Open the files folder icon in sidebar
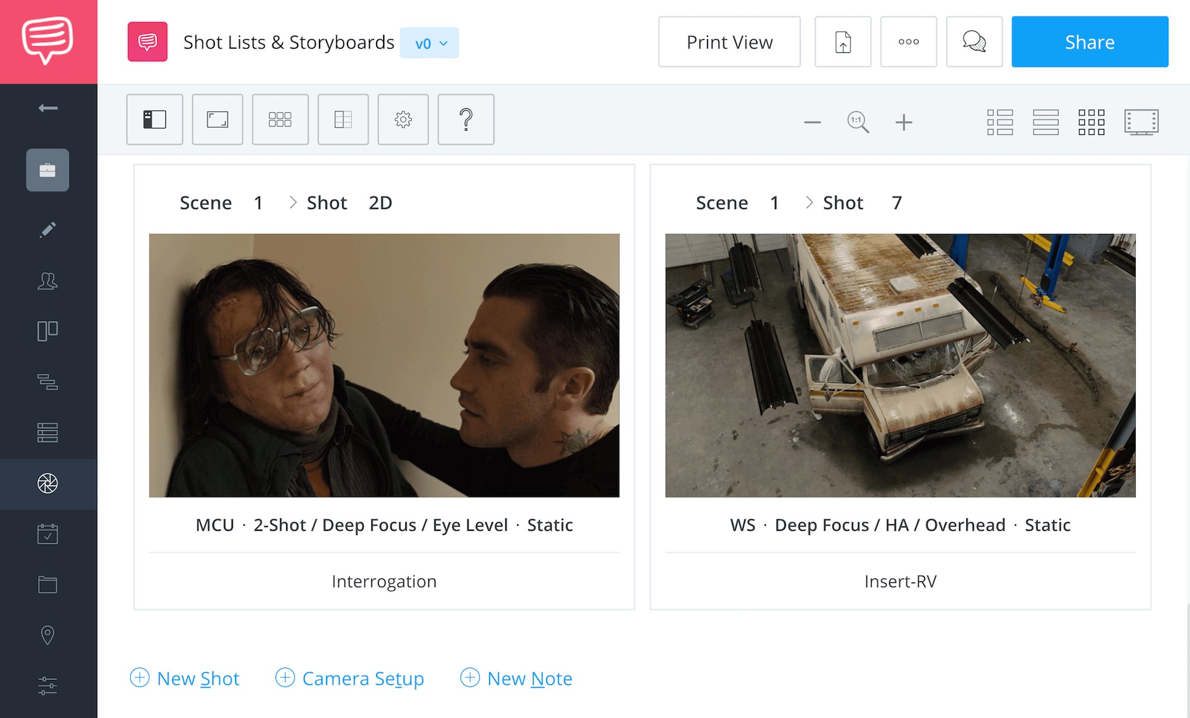Image resolution: width=1190 pixels, height=718 pixels. (48, 585)
